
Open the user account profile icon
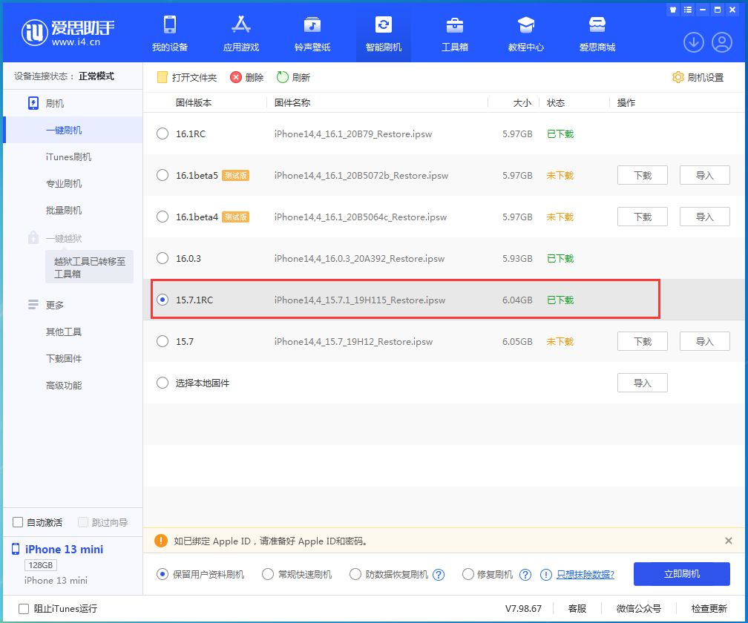[x=722, y=42]
